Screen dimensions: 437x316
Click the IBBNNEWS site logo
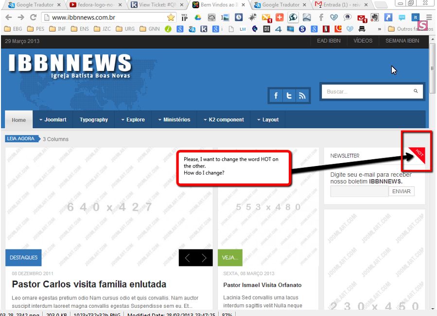click(x=70, y=66)
